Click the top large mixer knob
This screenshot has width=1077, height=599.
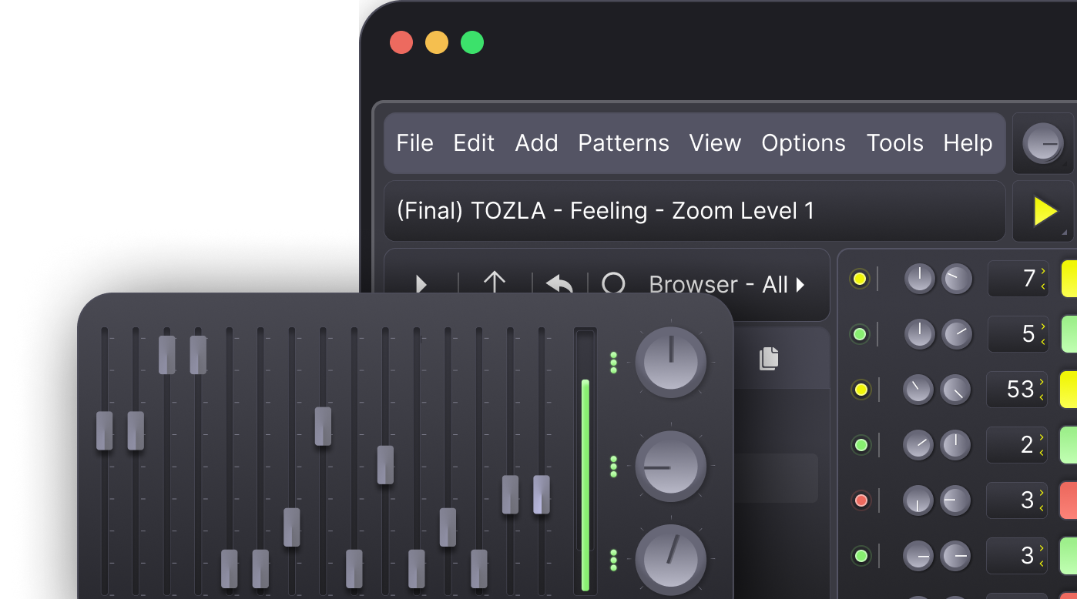pos(670,362)
